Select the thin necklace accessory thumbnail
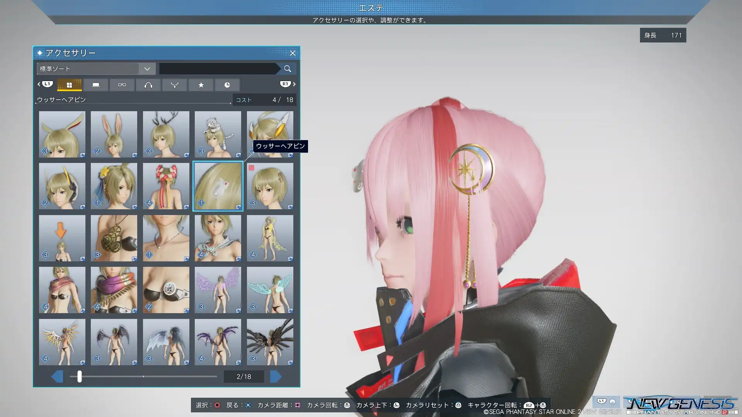 pos(166,238)
